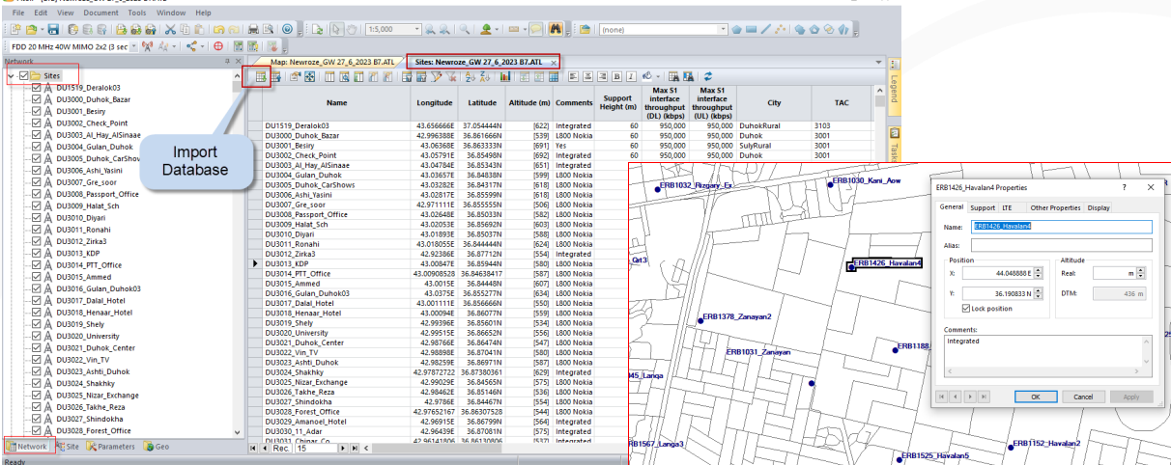Open the FDD 20 MHz template dropdown
The width and height of the screenshot is (1171, 465).
(132, 46)
